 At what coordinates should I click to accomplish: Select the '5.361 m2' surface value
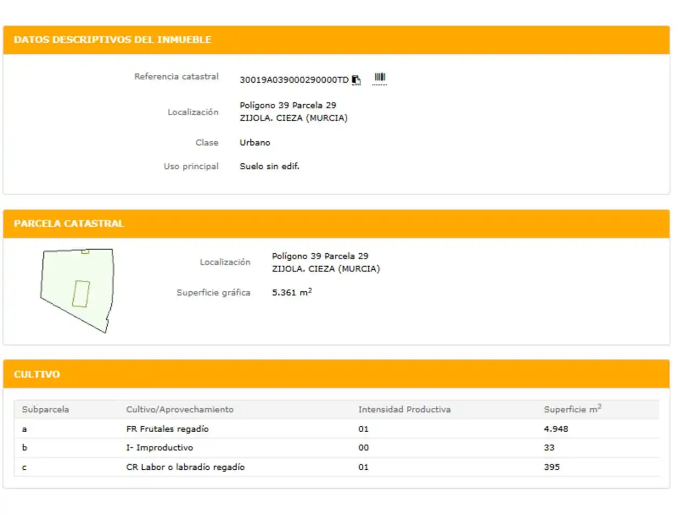[x=292, y=292]
